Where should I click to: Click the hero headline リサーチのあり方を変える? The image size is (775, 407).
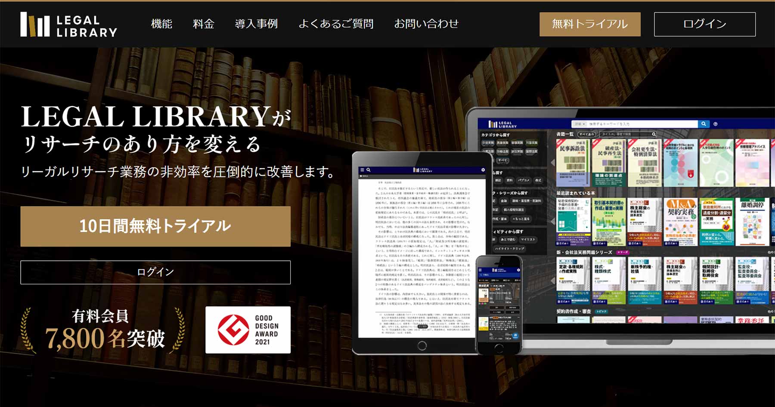(142, 144)
